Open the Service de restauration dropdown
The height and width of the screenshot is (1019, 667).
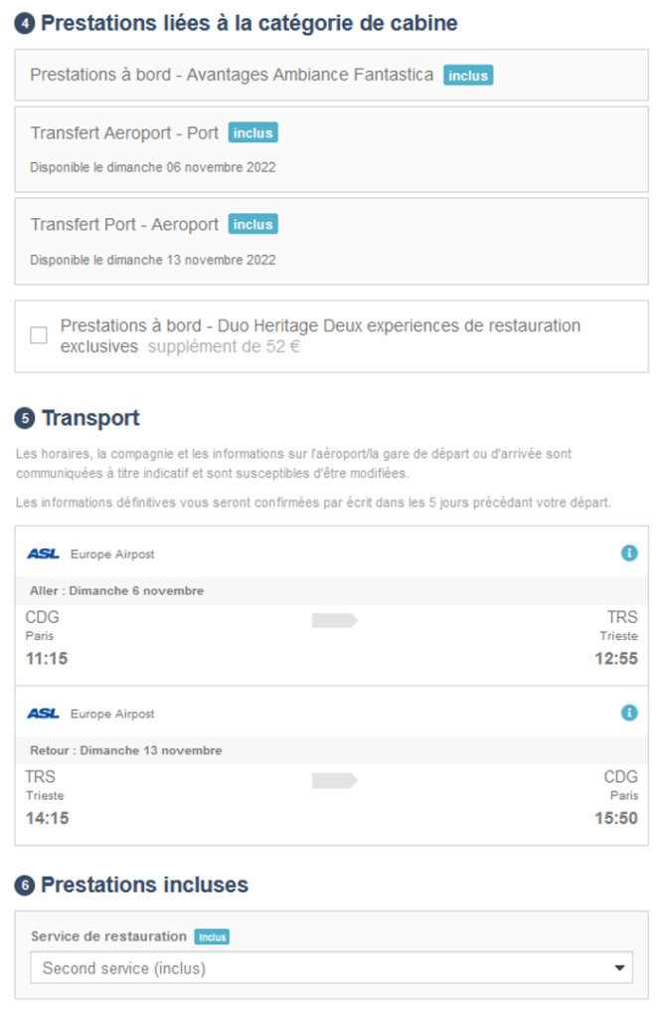point(331,967)
